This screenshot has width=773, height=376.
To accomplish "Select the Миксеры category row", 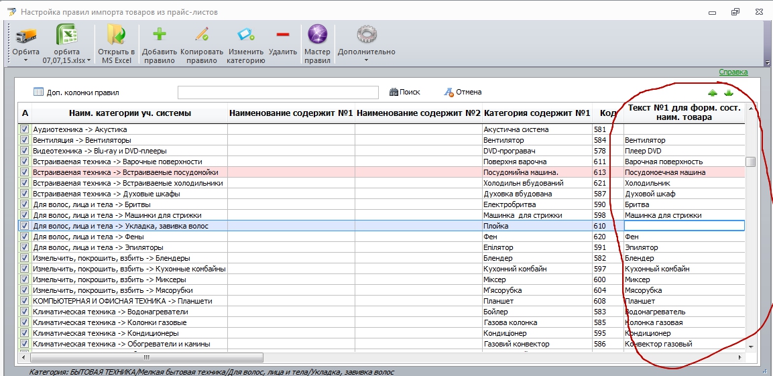I will [129, 279].
